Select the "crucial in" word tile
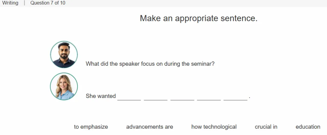 click(266, 127)
